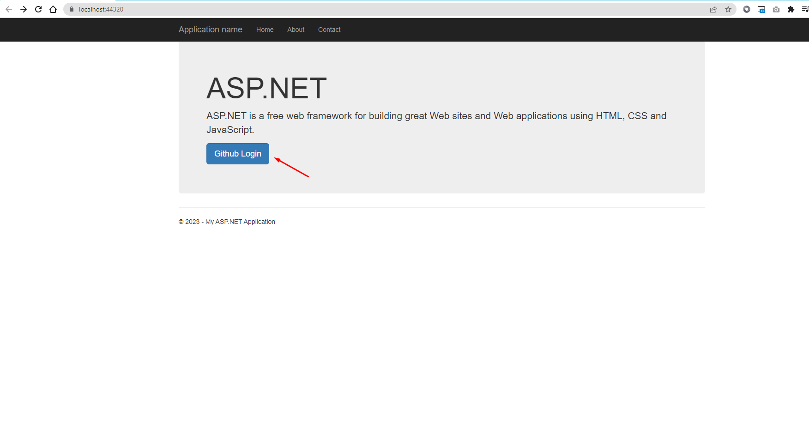Click the gray camera extension icon
The width and height of the screenshot is (809, 434).
[776, 9]
